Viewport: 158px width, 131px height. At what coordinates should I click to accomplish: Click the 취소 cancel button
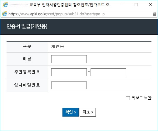pyautogui.click(x=88, y=112)
